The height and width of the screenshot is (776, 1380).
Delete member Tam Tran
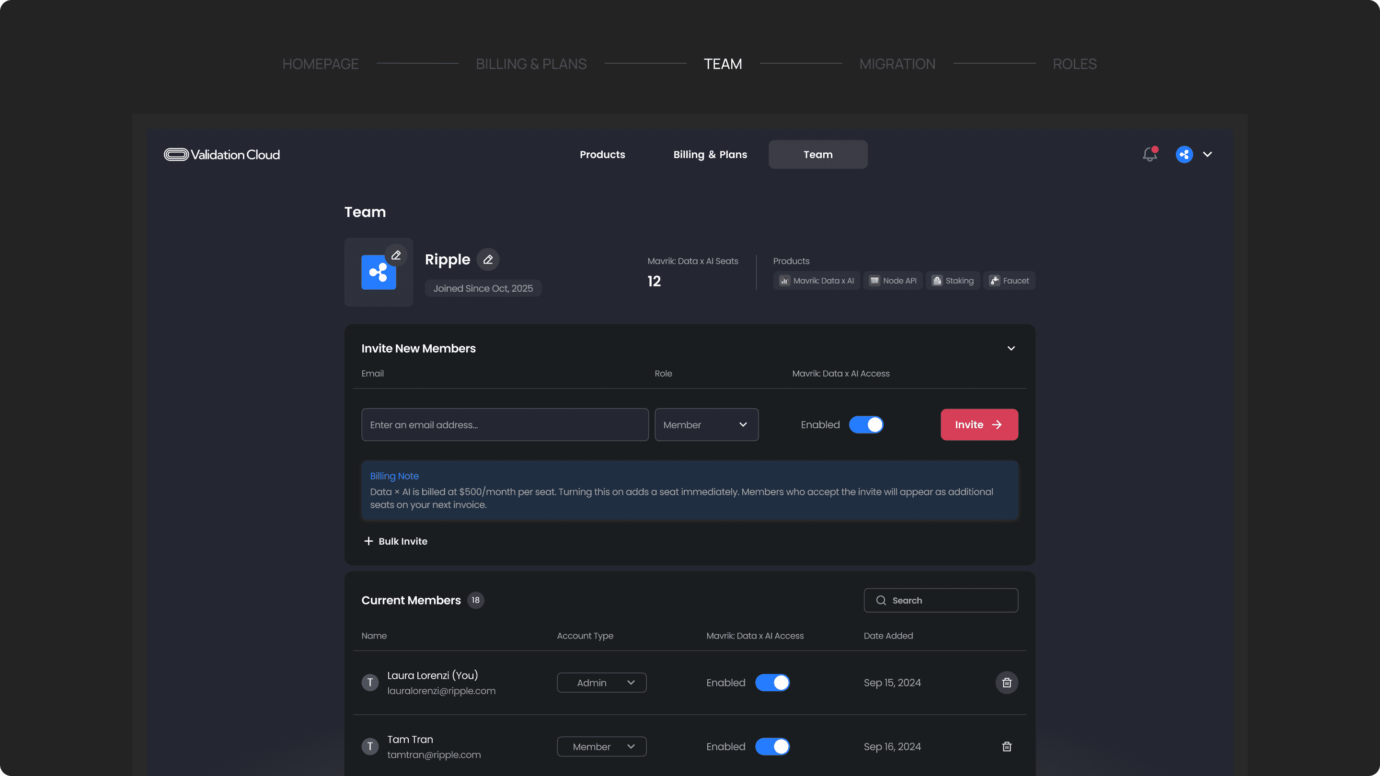coord(1006,747)
